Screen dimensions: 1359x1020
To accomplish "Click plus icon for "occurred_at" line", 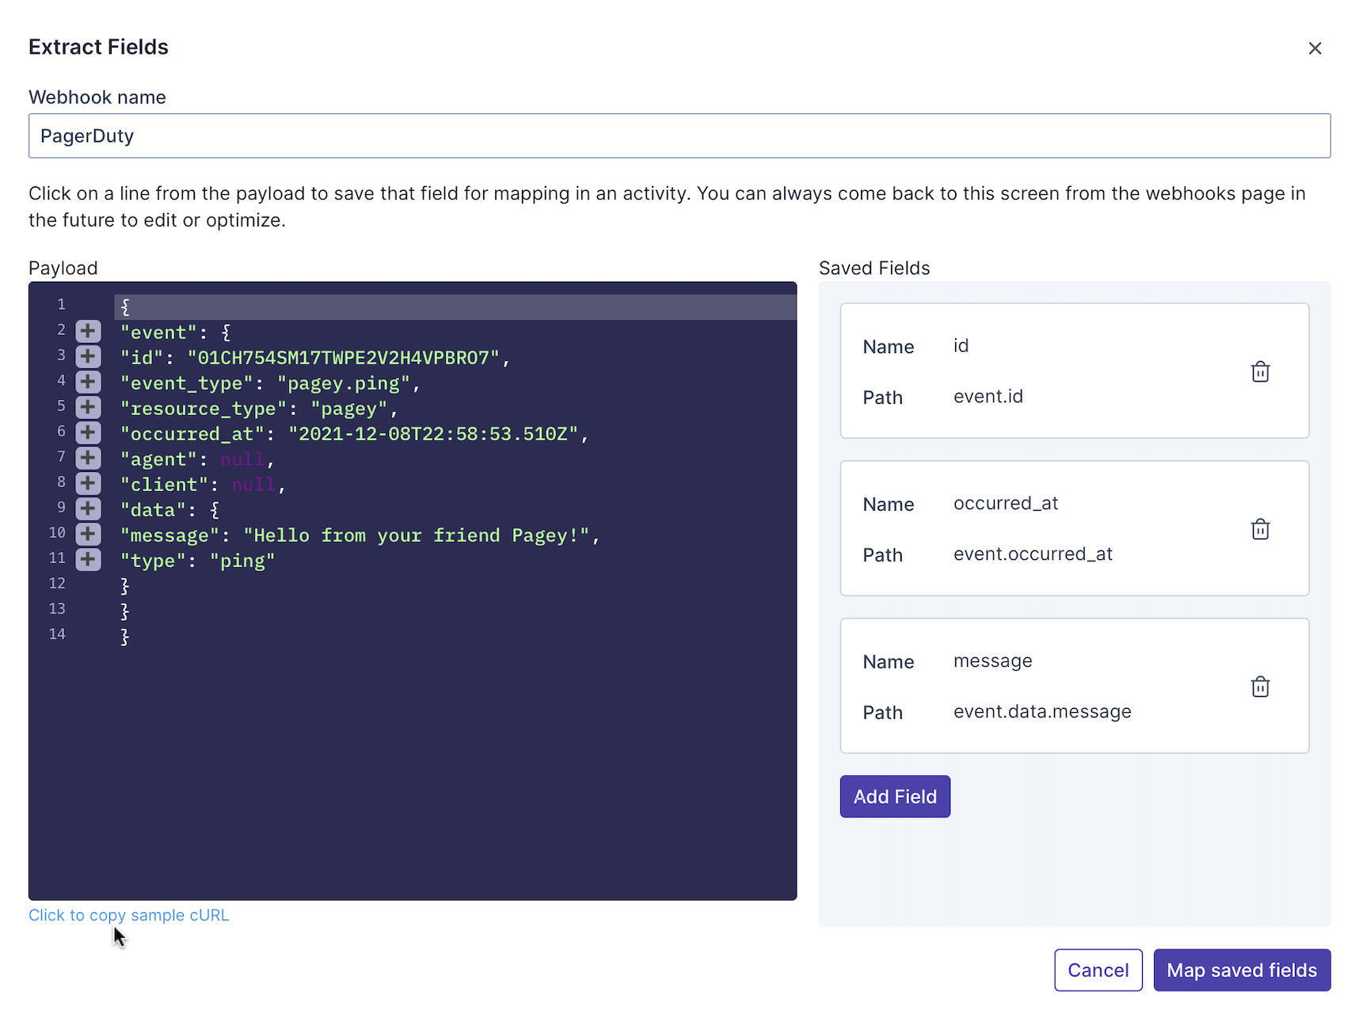I will click(x=88, y=432).
